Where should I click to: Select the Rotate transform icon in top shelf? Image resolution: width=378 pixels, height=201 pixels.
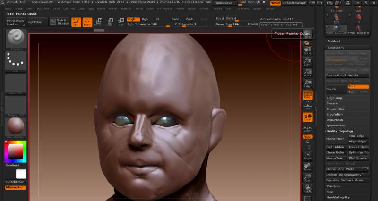click(120, 22)
